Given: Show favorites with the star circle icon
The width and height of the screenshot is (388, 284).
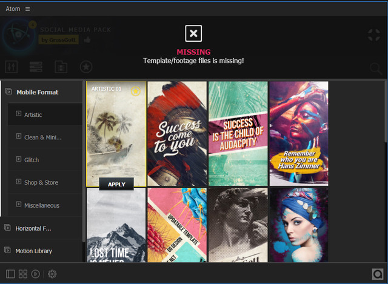Looking at the screenshot, I should pyautogui.click(x=86, y=67).
